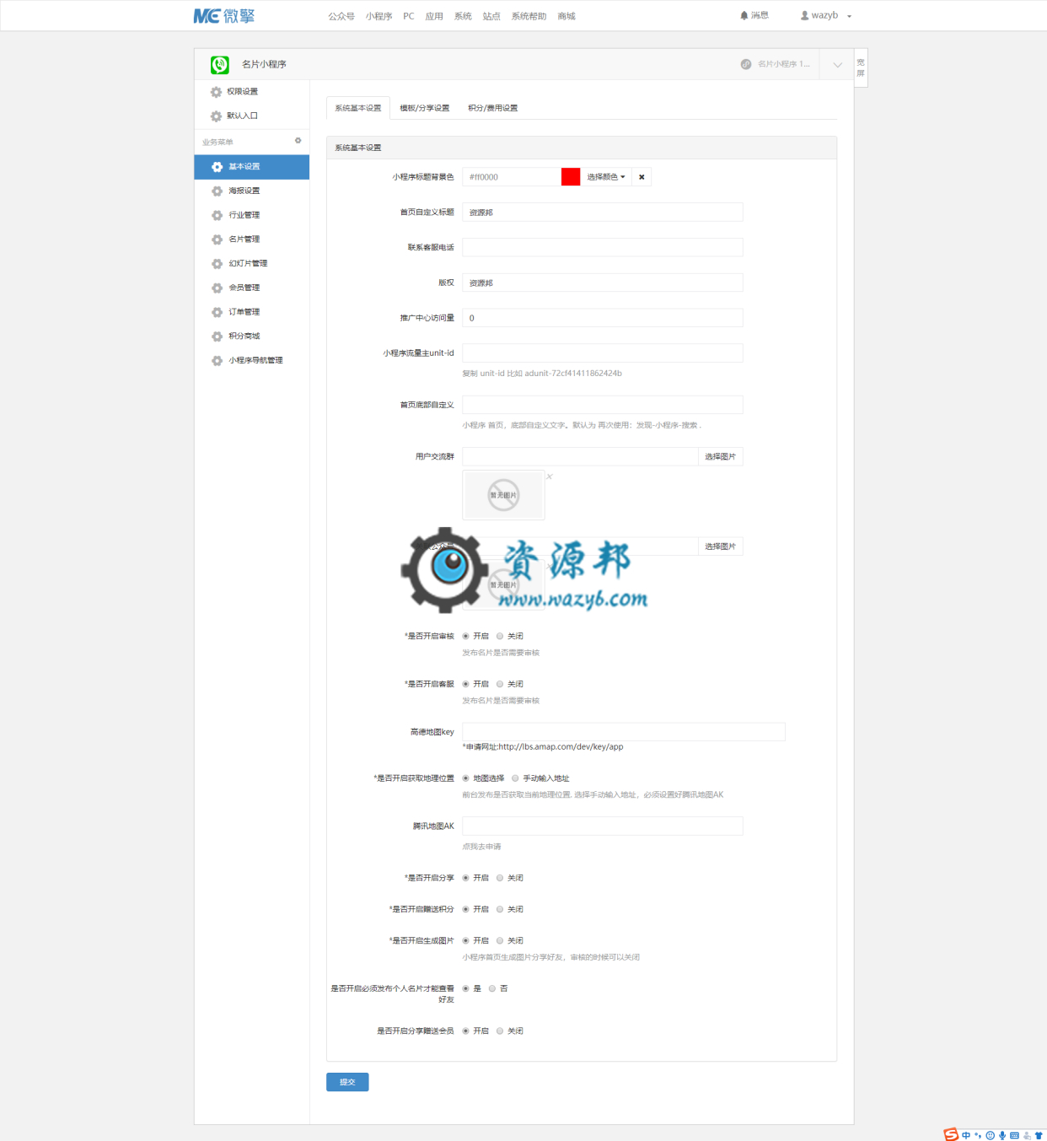Toggle the Sogou 中 Chinese/English mode

[x=966, y=1135]
